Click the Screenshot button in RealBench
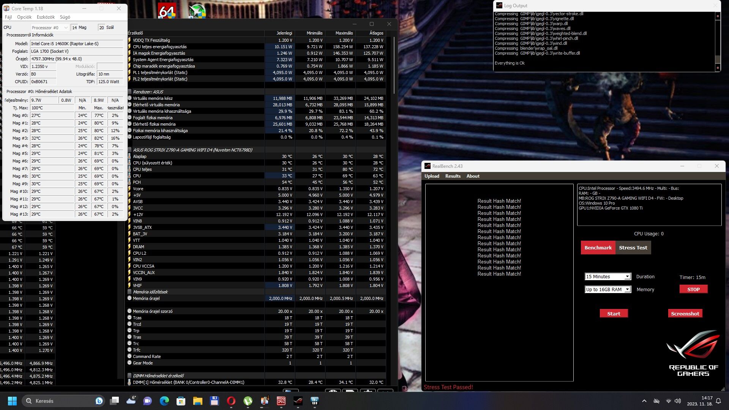This screenshot has height=410, width=729. (685, 314)
